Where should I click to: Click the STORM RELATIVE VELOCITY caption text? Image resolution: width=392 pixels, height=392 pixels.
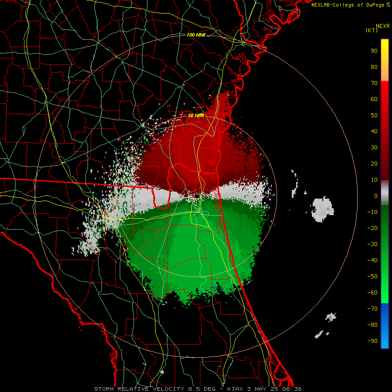click(x=139, y=389)
